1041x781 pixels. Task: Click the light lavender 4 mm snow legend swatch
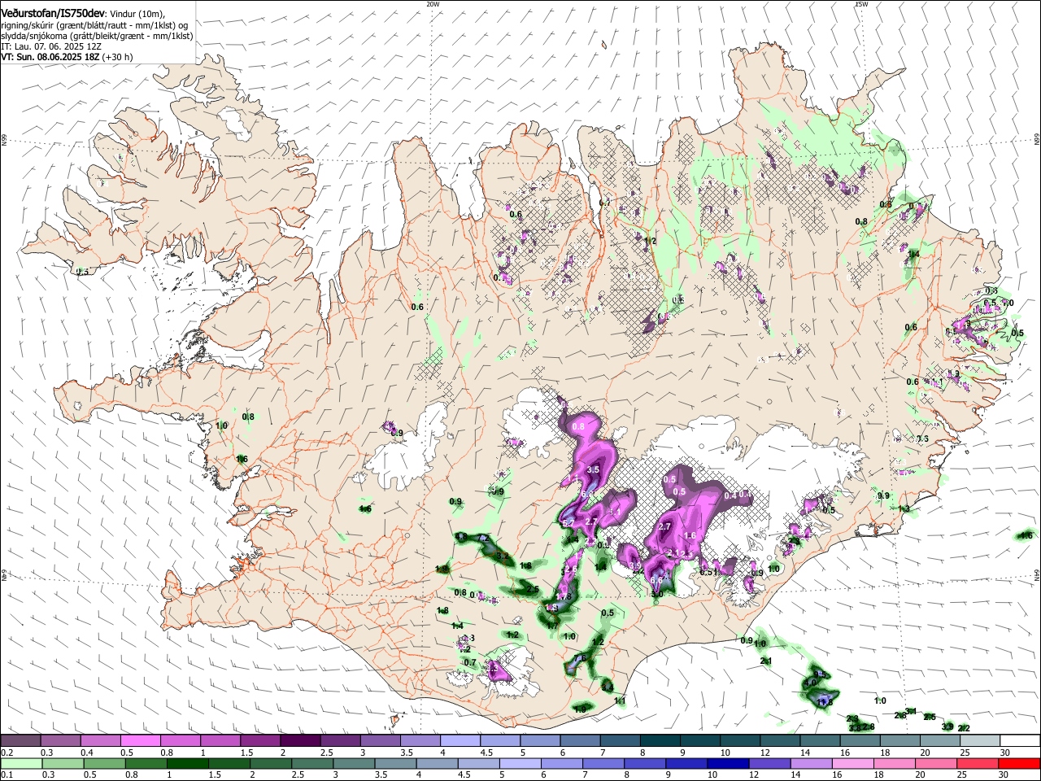coord(460,741)
